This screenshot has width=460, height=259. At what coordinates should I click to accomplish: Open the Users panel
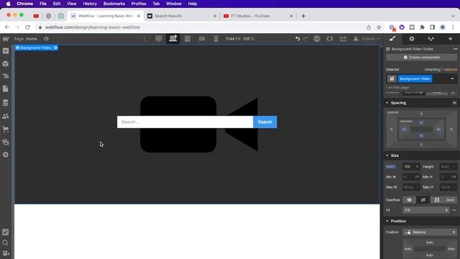[6, 117]
